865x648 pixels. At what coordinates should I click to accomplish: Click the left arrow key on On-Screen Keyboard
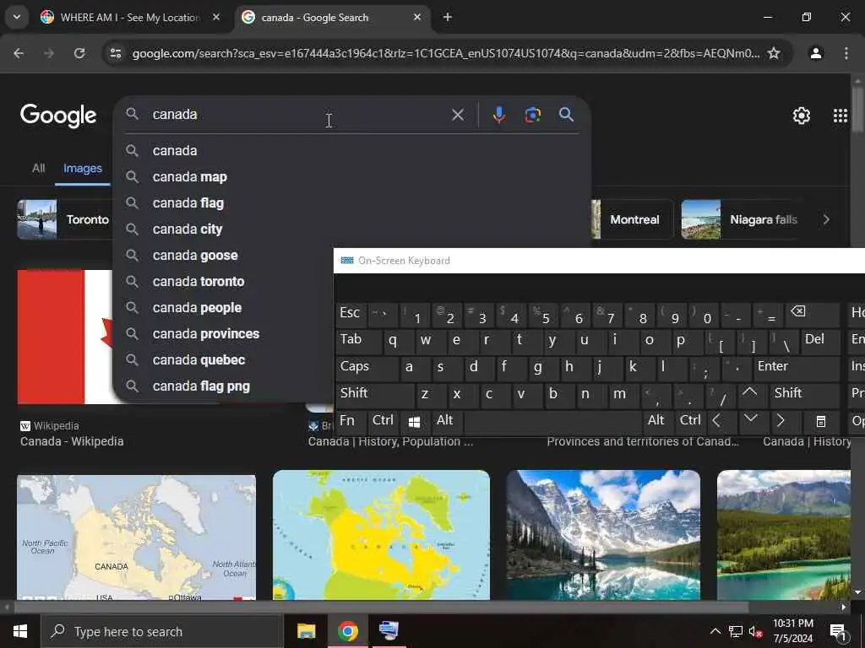tap(717, 422)
